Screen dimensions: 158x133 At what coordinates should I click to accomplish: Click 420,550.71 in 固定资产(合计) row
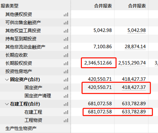(x=100, y=79)
